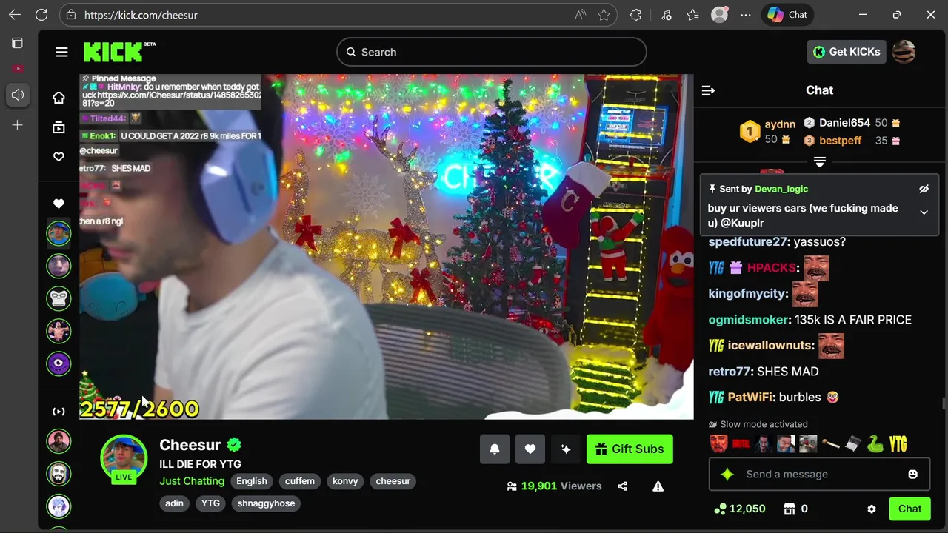Insert the mallet emote

tap(830, 444)
